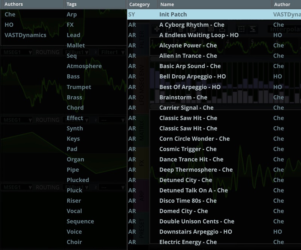This screenshot has height=250, width=301.
Task: Click the SY category cell of Init Patch
Action: [x=132, y=14]
